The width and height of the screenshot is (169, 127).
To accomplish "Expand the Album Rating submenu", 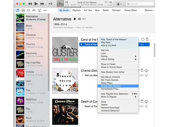I will click(118, 59).
